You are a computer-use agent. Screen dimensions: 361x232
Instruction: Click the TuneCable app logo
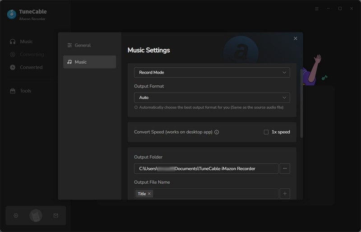pyautogui.click(x=12, y=14)
